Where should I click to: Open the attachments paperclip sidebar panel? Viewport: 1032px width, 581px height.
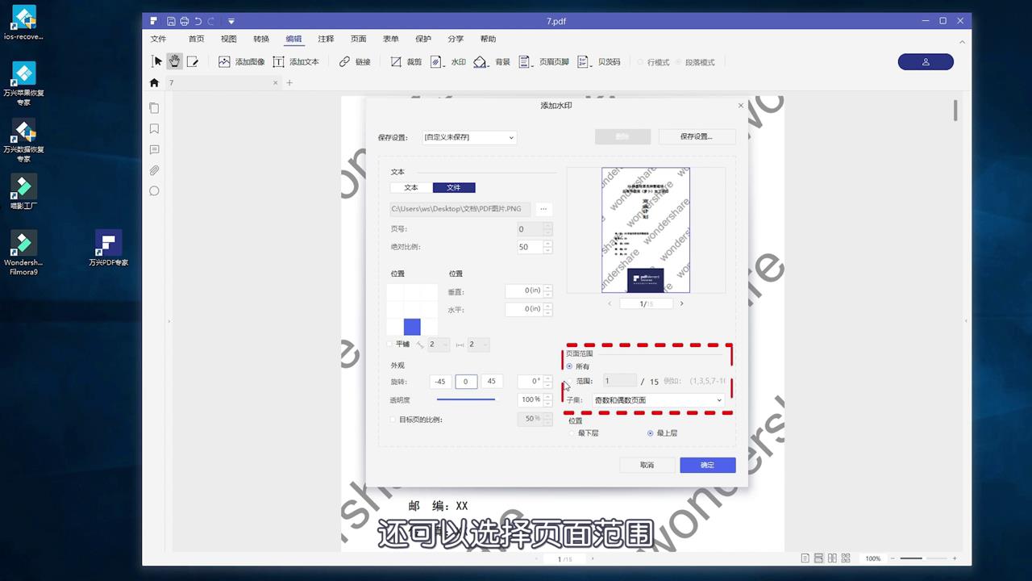click(154, 170)
